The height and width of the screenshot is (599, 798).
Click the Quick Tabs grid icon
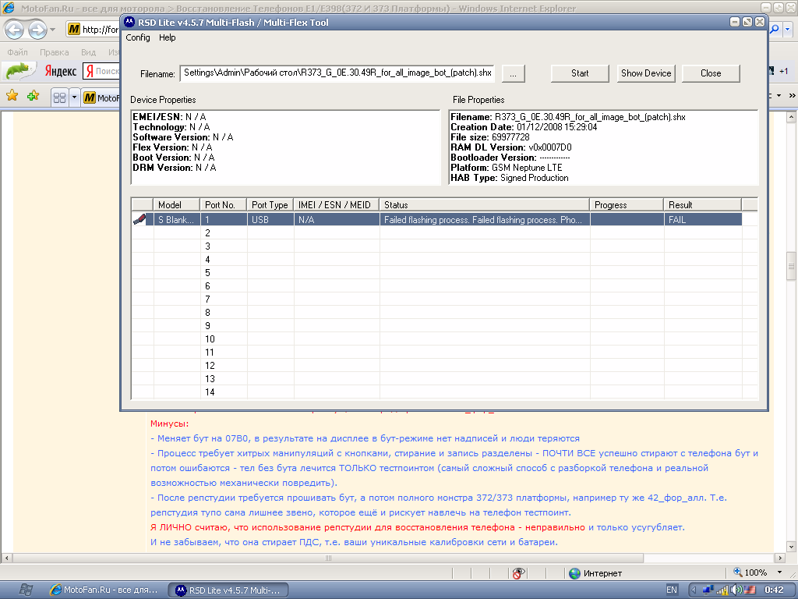pyautogui.click(x=59, y=97)
